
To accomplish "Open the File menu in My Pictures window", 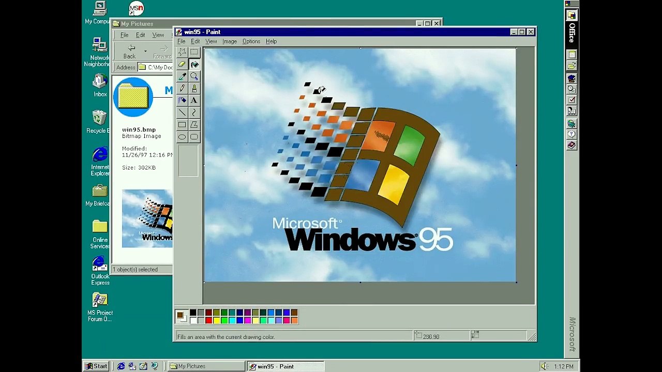I will (125, 35).
